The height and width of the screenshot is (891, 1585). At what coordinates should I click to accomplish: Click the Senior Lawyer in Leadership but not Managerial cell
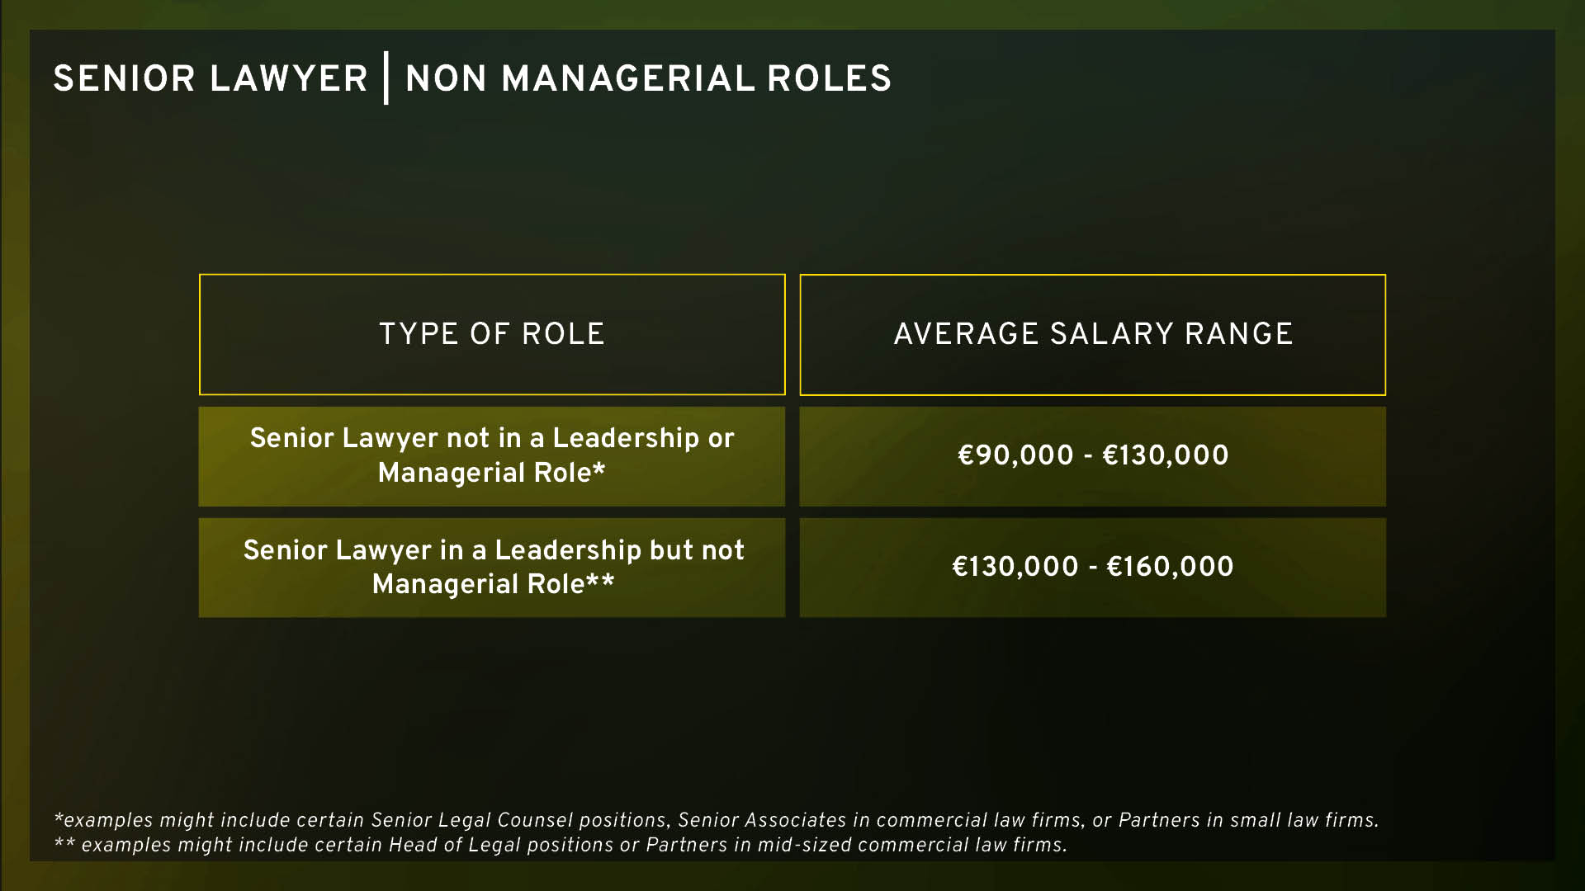[x=492, y=568]
